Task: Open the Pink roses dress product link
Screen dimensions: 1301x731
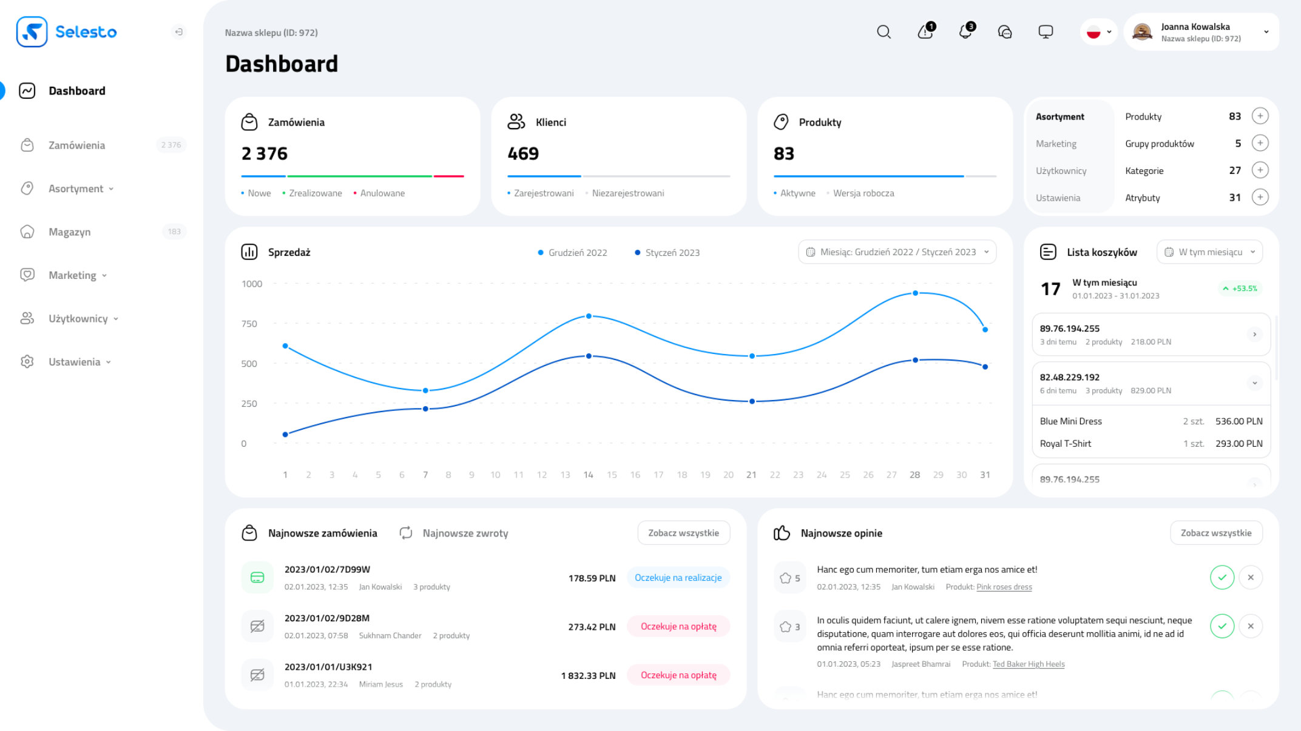Action: point(1004,587)
